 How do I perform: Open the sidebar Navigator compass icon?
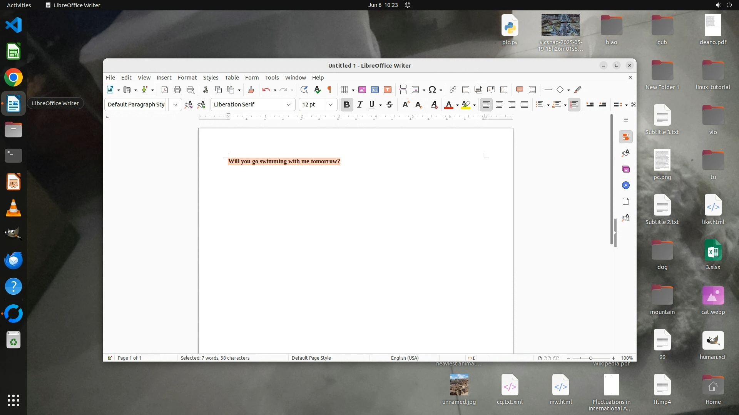(626, 185)
